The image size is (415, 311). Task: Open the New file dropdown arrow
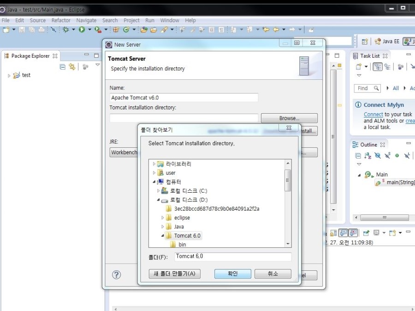point(14,30)
